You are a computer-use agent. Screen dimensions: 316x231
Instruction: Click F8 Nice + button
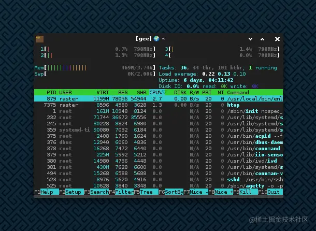pyautogui.click(x=221, y=192)
